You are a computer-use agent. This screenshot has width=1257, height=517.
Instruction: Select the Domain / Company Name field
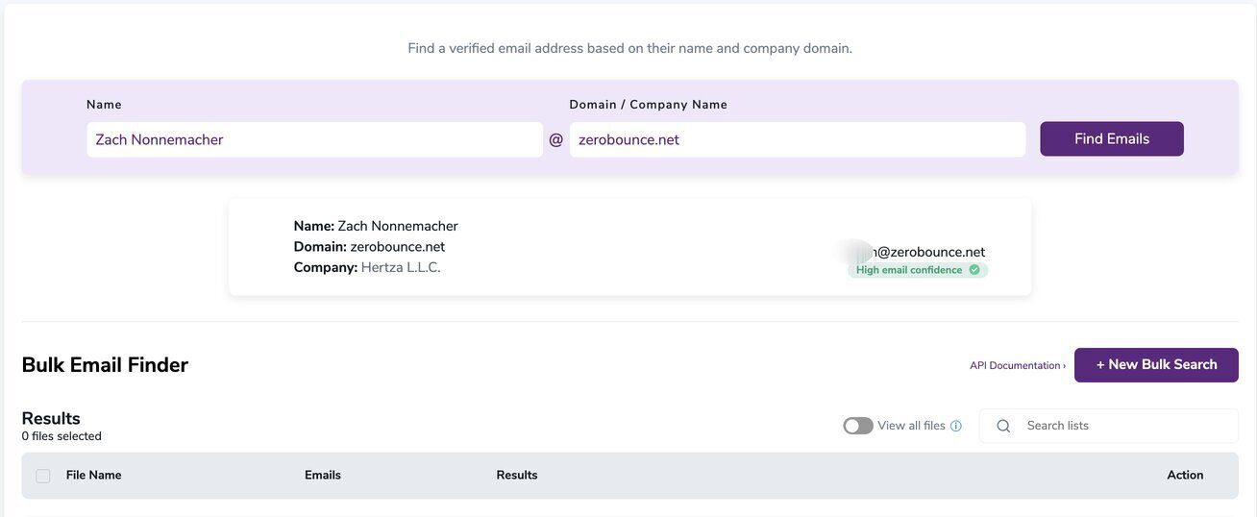coord(798,139)
